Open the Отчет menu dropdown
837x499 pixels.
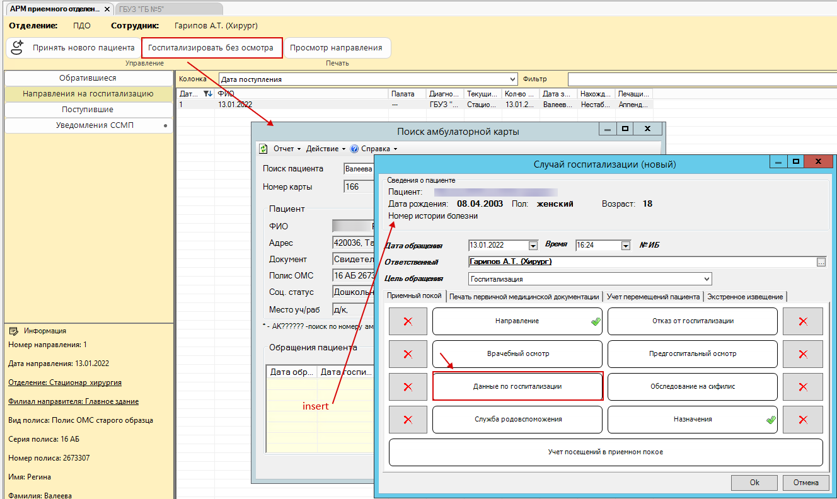(x=287, y=149)
